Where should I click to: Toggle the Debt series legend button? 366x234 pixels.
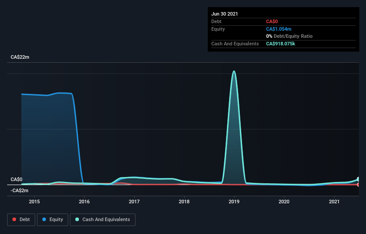(21, 220)
